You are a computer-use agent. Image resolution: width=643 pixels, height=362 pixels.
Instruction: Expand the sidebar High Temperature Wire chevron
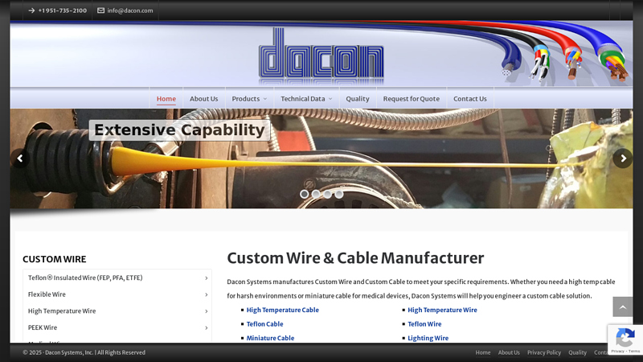click(207, 311)
